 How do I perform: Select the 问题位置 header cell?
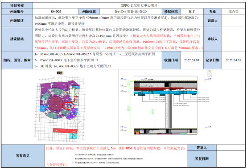click(89, 12)
